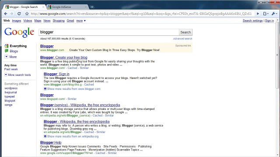The height and width of the screenshot is (157, 280).
Task: Open Videos in the top navigation
Action: tap(28, 20)
